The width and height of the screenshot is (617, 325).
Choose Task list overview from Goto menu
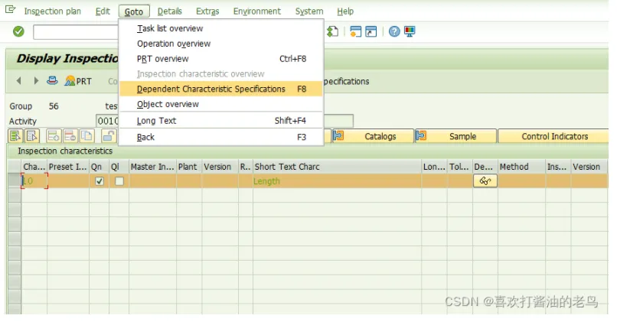tap(170, 28)
